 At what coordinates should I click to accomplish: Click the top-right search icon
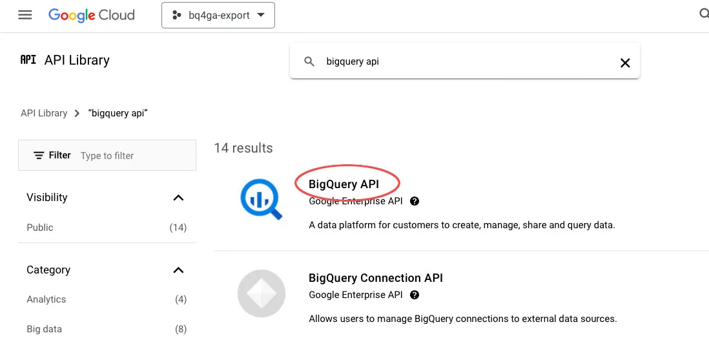(703, 14)
